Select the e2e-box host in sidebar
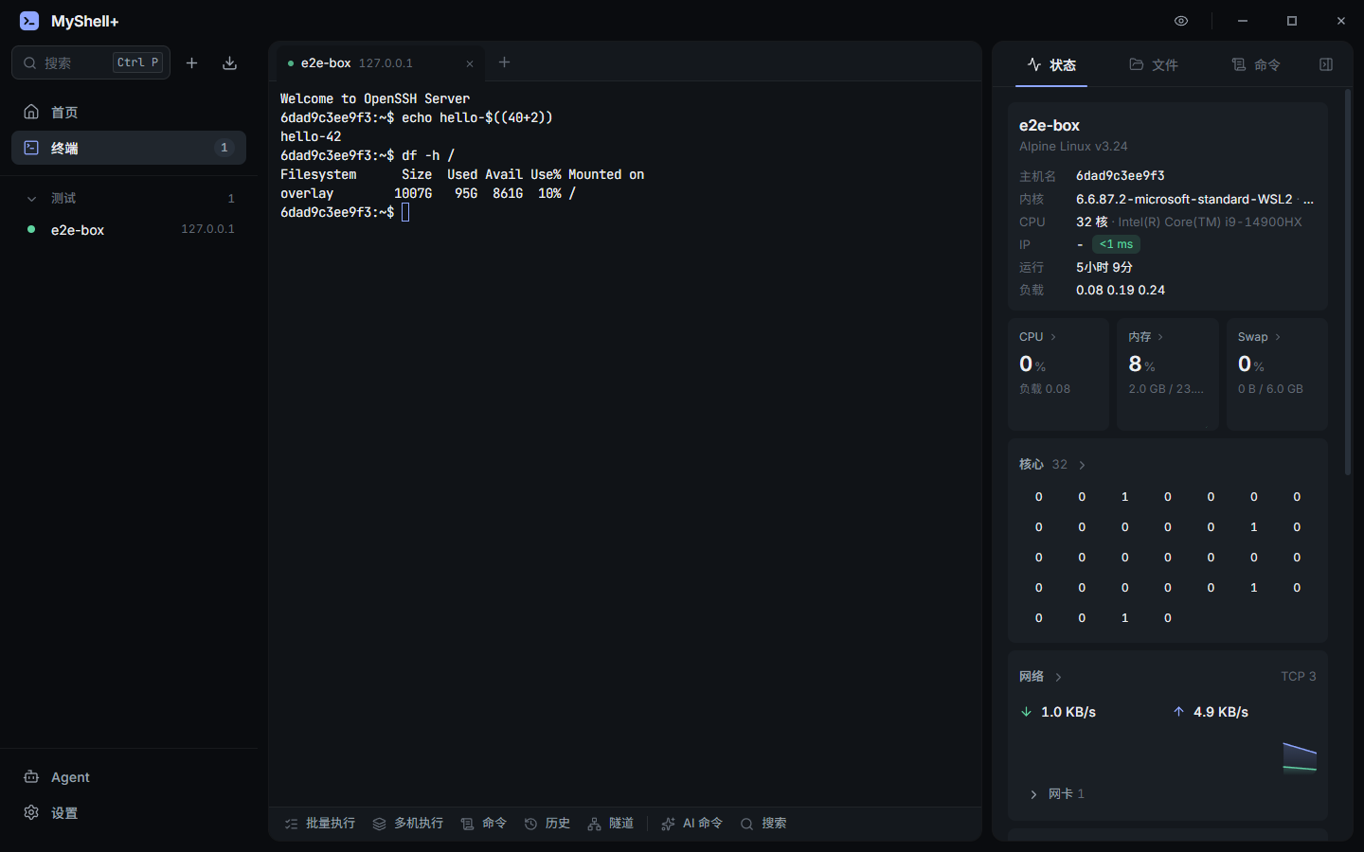This screenshot has width=1364, height=852. click(x=129, y=229)
